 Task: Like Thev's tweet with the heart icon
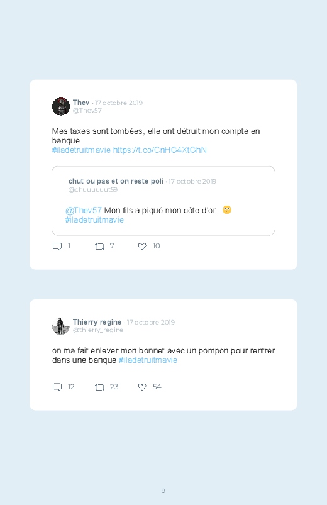pos(142,247)
